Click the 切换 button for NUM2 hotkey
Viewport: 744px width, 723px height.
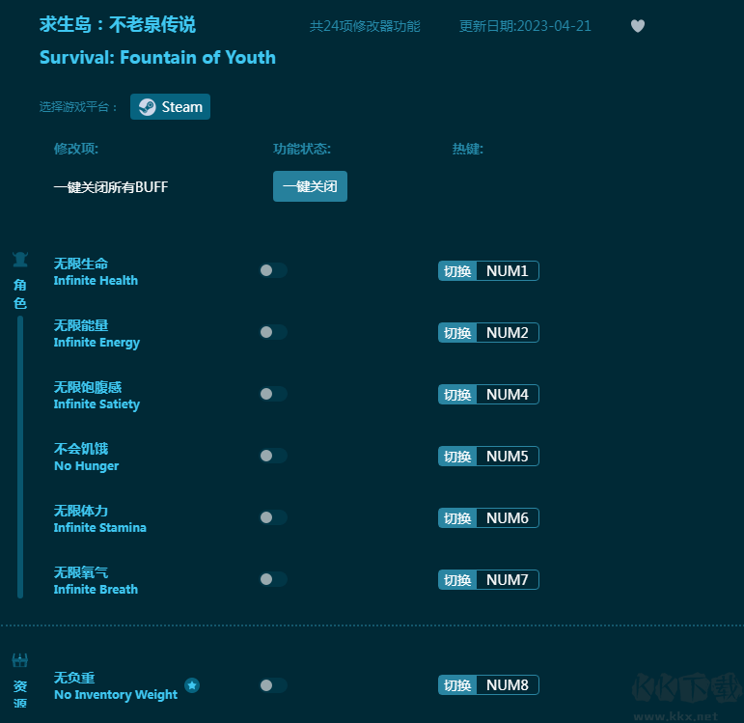tap(457, 333)
